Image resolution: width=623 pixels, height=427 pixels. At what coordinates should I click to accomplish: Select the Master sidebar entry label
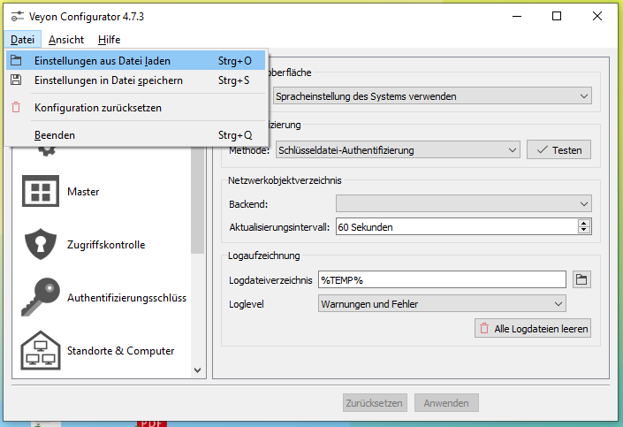[83, 191]
